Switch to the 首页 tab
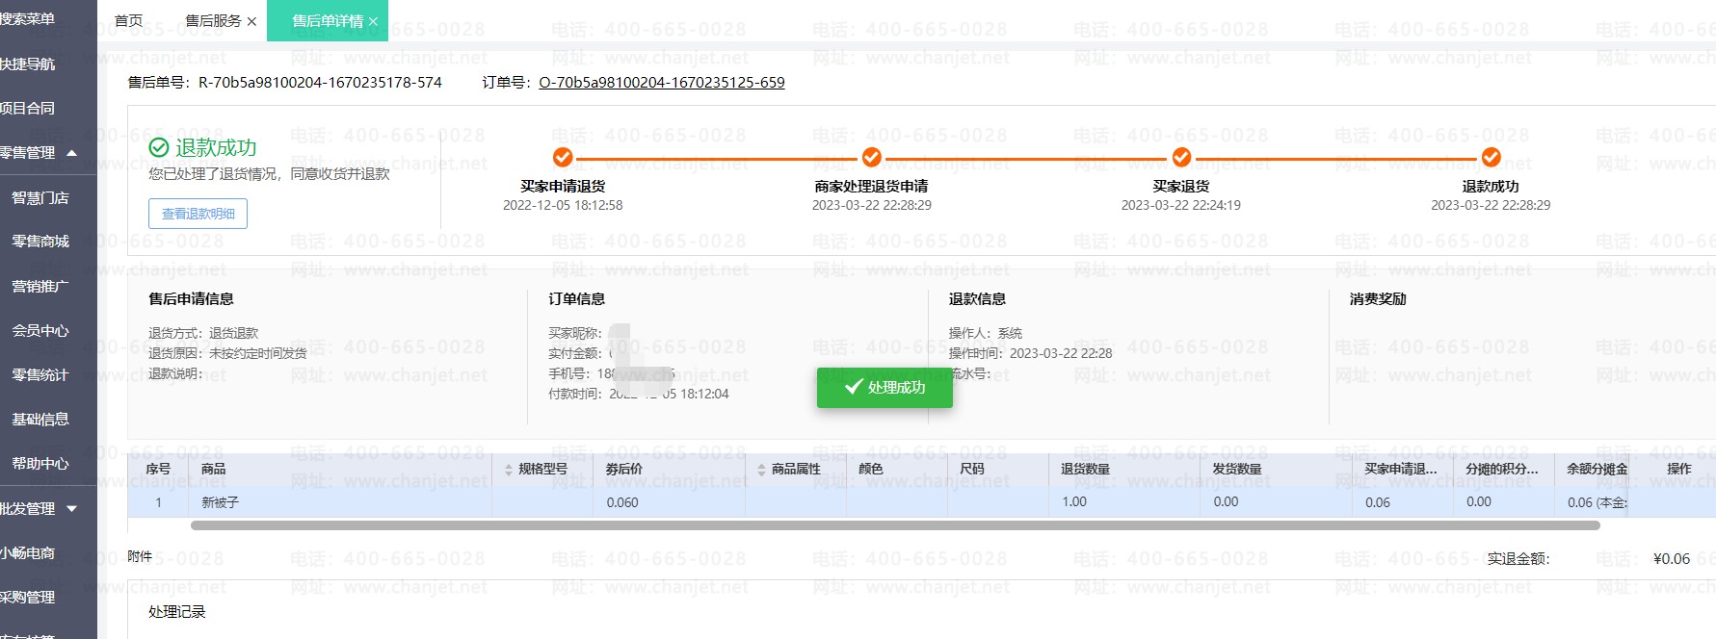Viewport: 1716px width, 639px height. tap(128, 20)
